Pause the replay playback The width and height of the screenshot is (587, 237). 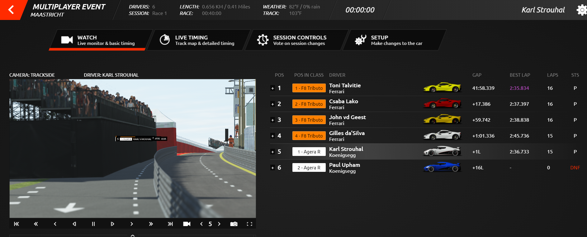click(93, 224)
